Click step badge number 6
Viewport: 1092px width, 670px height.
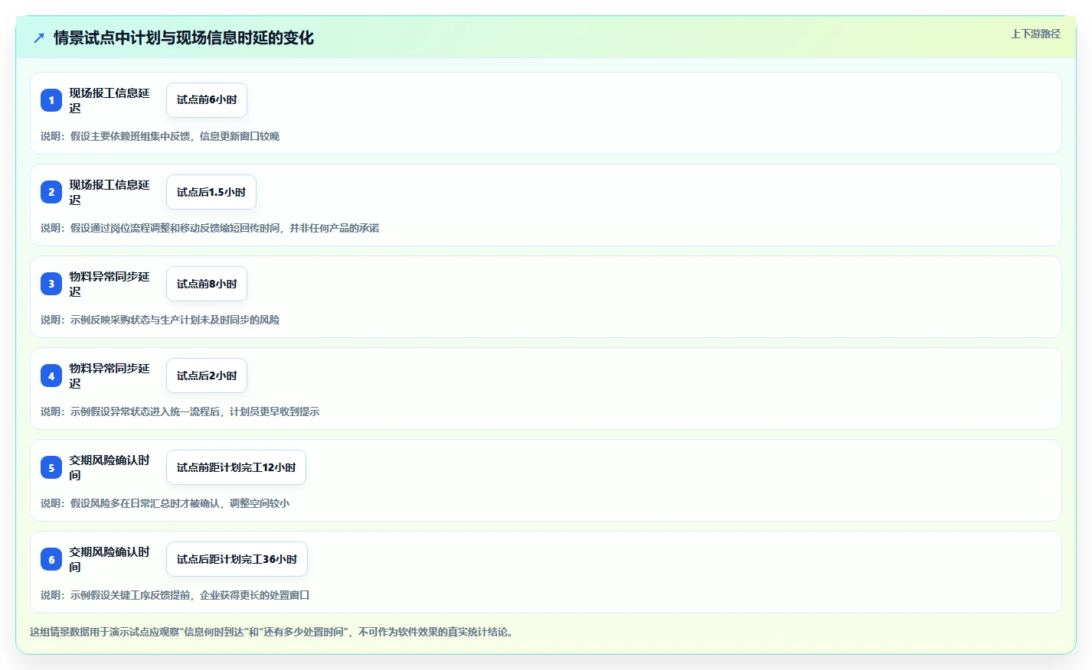point(51,559)
